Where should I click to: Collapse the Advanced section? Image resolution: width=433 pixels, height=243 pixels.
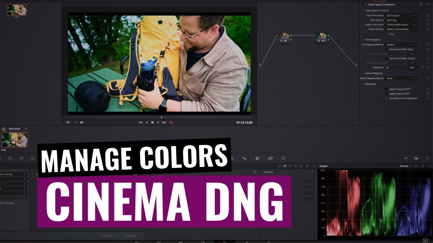point(364,84)
